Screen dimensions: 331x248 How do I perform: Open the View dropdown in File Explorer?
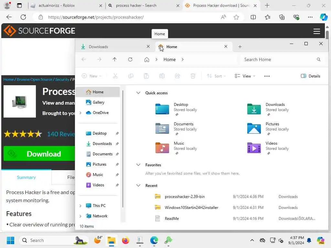coord(245,76)
